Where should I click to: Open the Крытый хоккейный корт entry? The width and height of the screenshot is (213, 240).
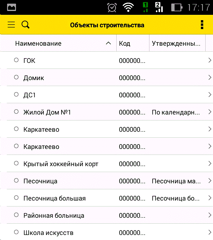point(61,164)
